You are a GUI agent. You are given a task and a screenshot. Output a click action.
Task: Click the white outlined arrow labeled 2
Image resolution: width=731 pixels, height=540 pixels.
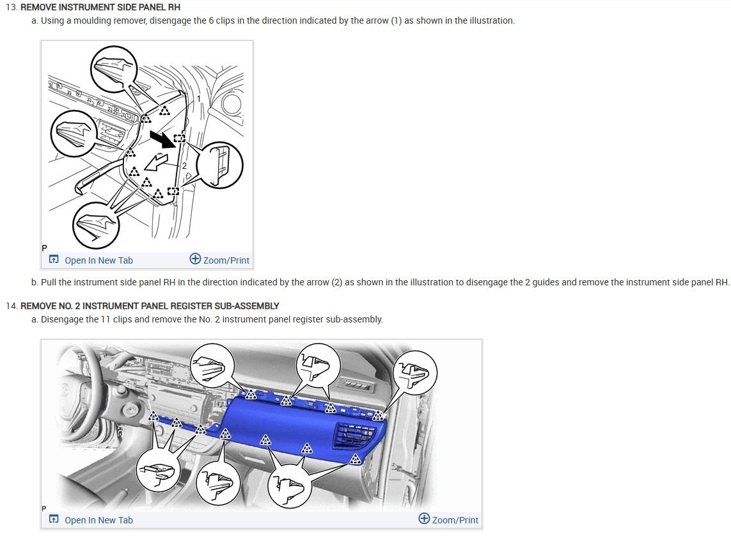click(156, 163)
